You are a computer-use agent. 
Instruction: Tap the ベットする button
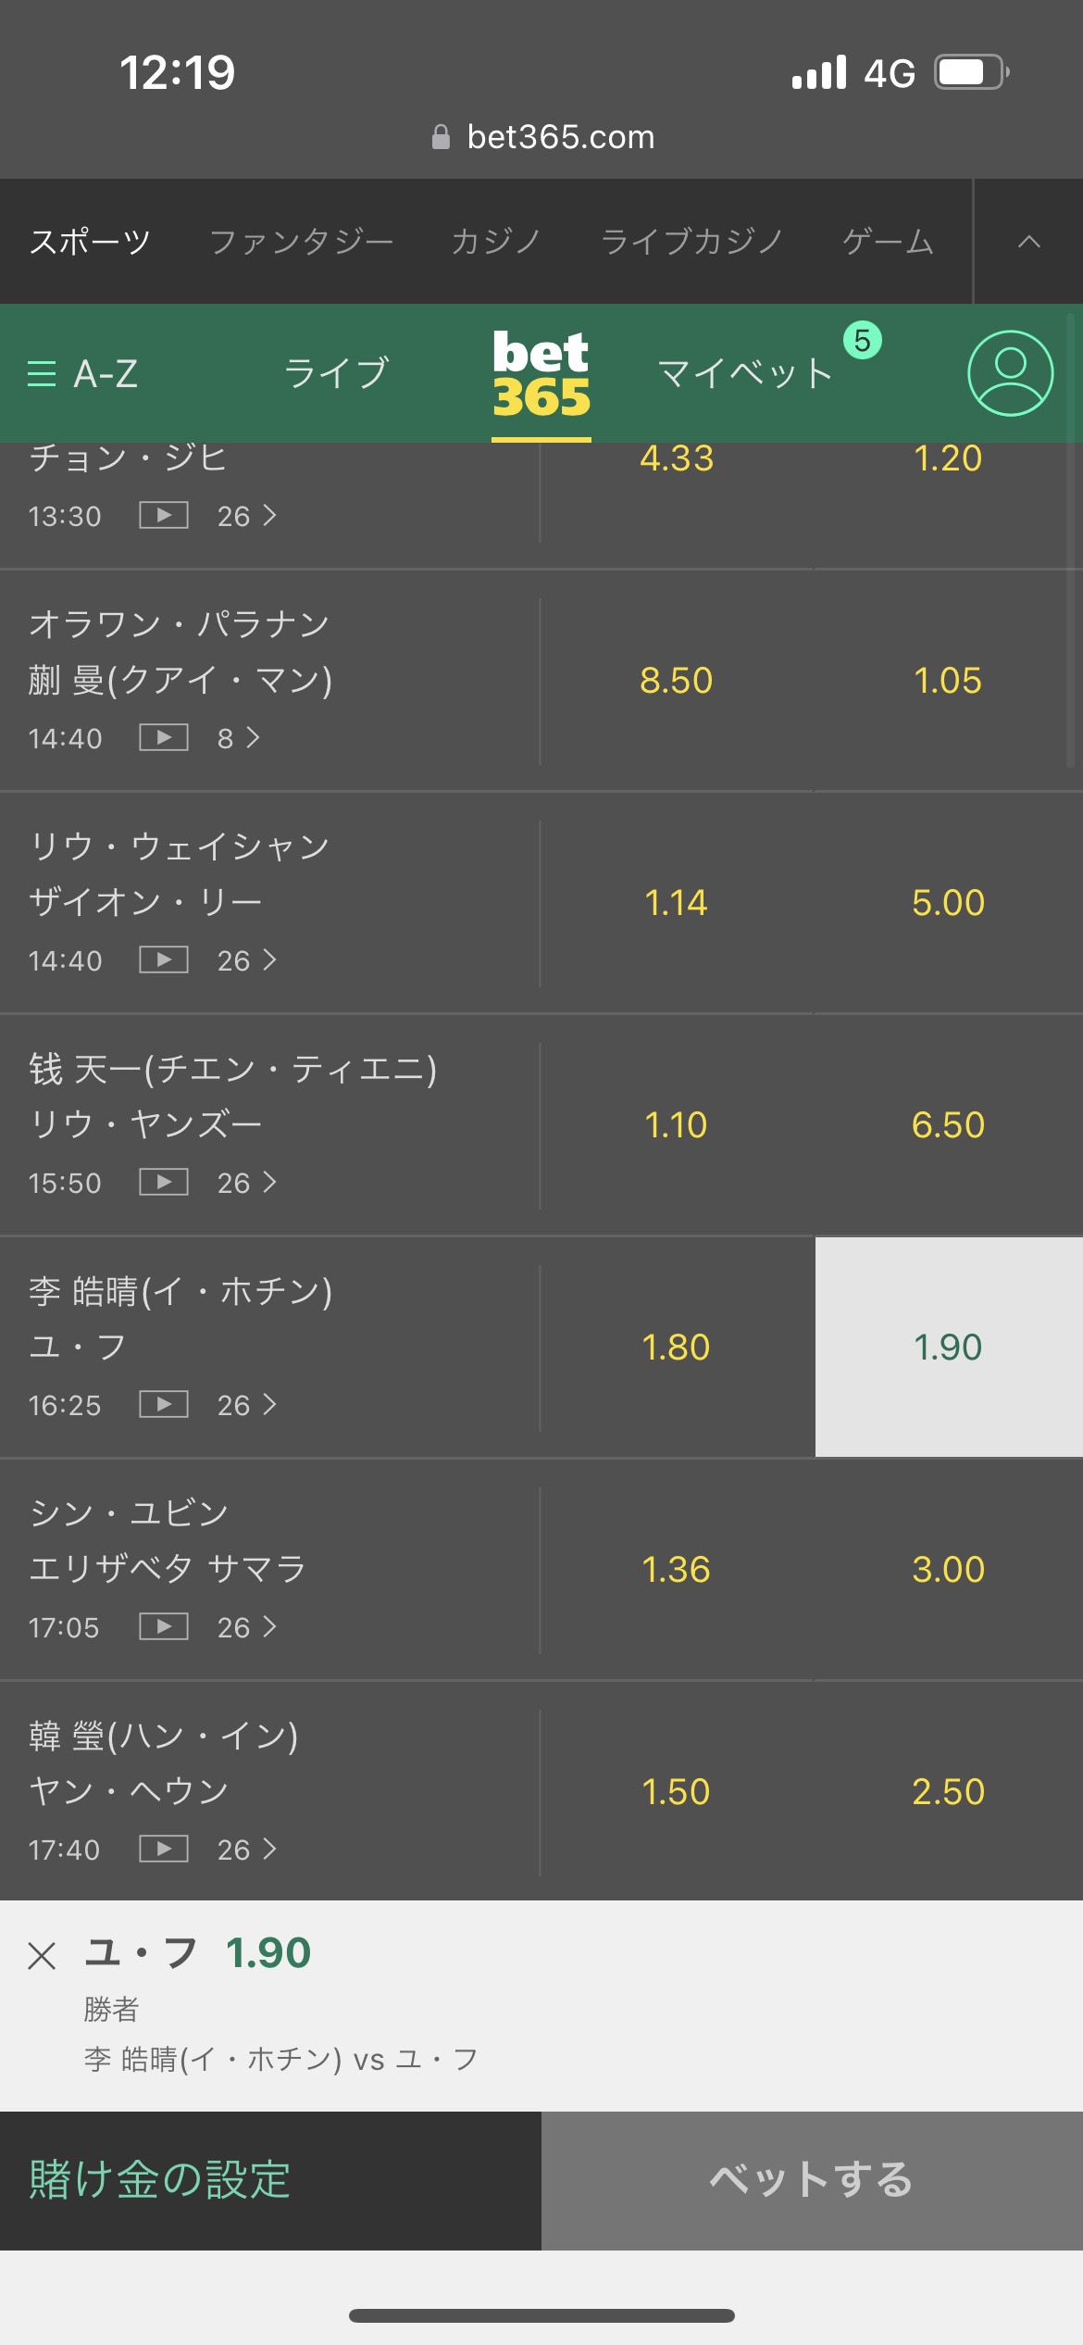point(812,2181)
